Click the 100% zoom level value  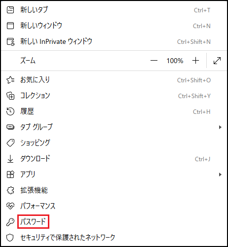(175, 61)
